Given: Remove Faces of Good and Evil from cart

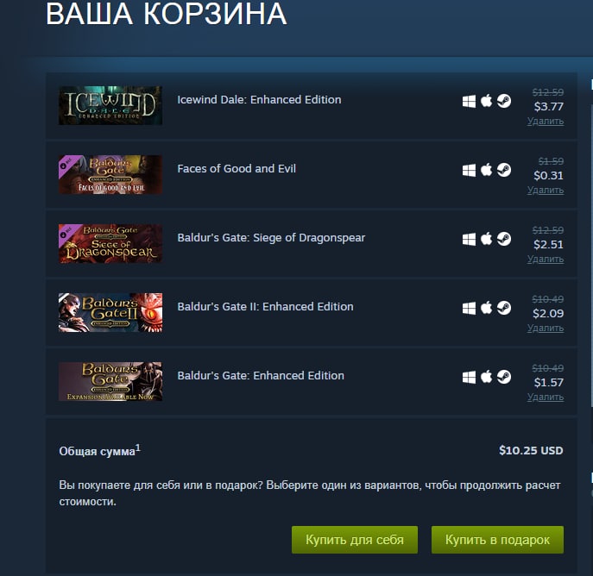Looking at the screenshot, I should tap(546, 190).
